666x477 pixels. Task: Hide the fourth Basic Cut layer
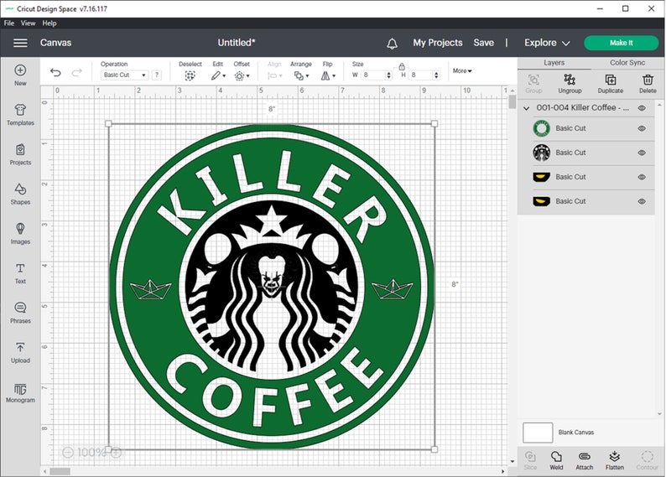pos(642,201)
